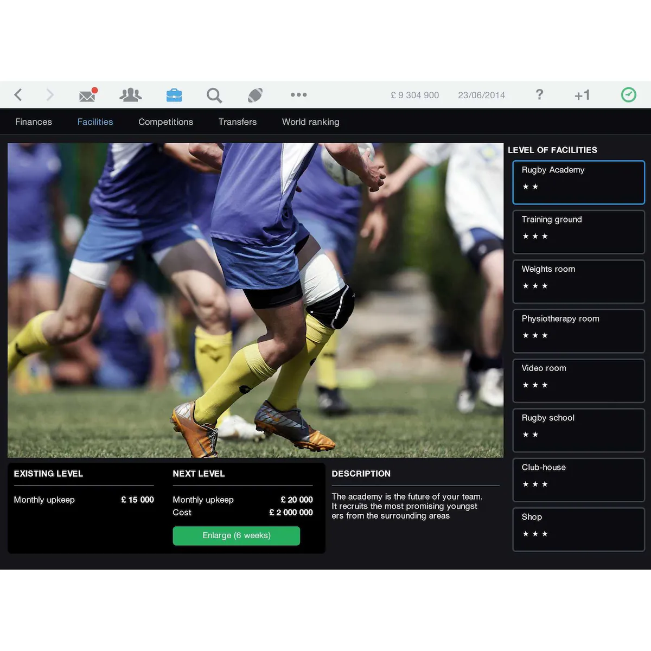
Task: Open the squad people icon
Action: pyautogui.click(x=130, y=95)
